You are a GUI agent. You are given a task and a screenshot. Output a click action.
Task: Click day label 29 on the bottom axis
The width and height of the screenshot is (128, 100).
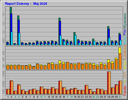coord(112,97)
